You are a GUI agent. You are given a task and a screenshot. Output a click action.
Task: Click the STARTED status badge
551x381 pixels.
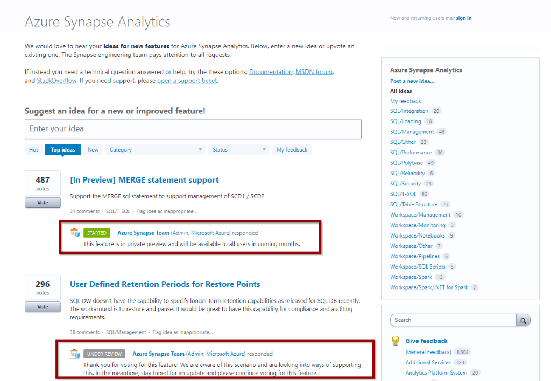pyautogui.click(x=97, y=233)
